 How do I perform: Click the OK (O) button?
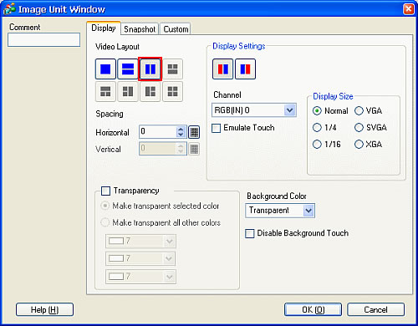coord(313,309)
